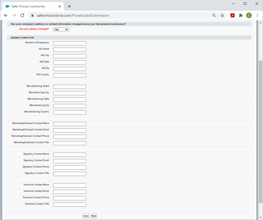
Task: Open the Chrome profile avatar
Action: click(x=249, y=15)
